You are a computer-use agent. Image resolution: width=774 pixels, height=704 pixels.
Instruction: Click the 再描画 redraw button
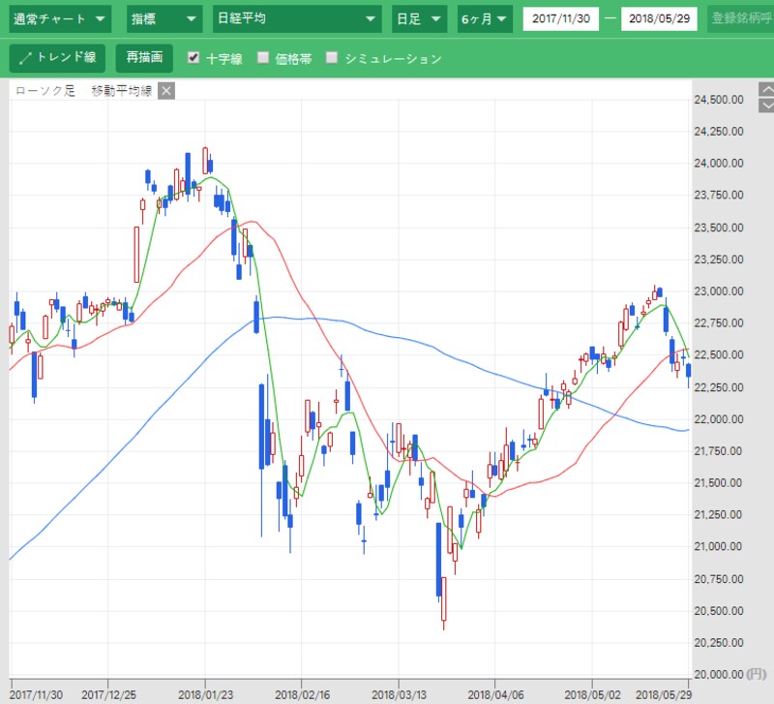click(144, 58)
